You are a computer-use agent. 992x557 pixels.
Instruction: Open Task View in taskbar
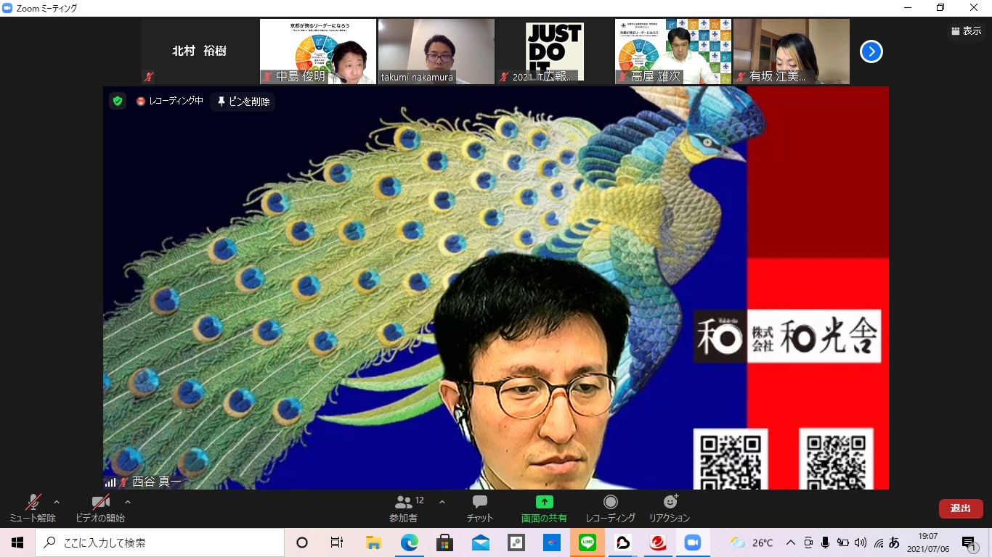tap(337, 542)
